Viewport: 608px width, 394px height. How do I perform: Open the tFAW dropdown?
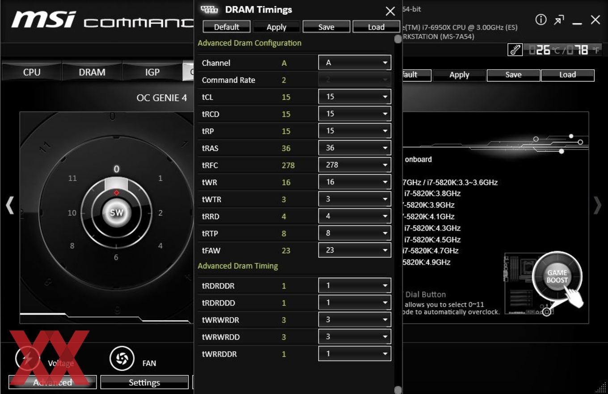tap(355, 250)
